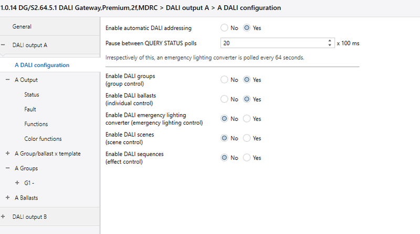Decrease the QUERY STATUS pause value
Viewport: 420px width, 234px height.
[x=330, y=45]
